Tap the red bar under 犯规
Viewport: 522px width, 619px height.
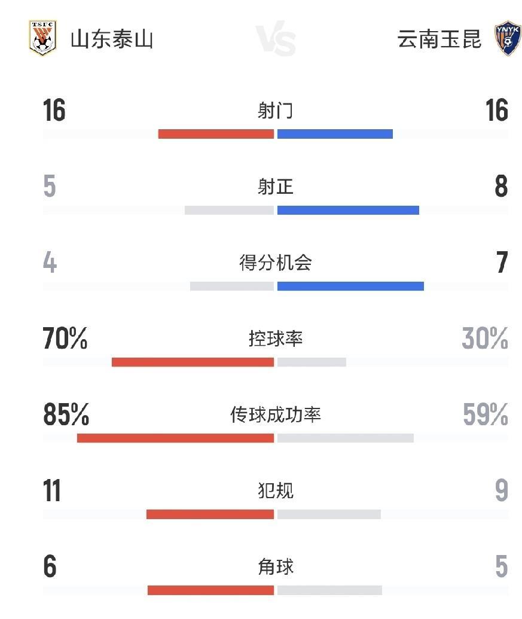click(210, 514)
